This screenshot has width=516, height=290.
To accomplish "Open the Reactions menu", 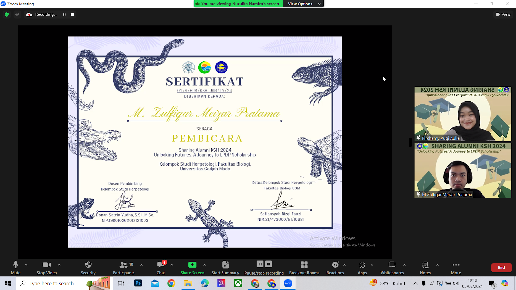I will 335,268.
